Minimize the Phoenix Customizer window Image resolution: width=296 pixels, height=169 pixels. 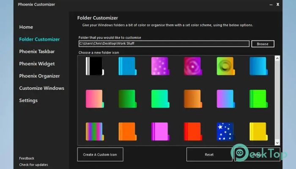[x=271, y=5]
